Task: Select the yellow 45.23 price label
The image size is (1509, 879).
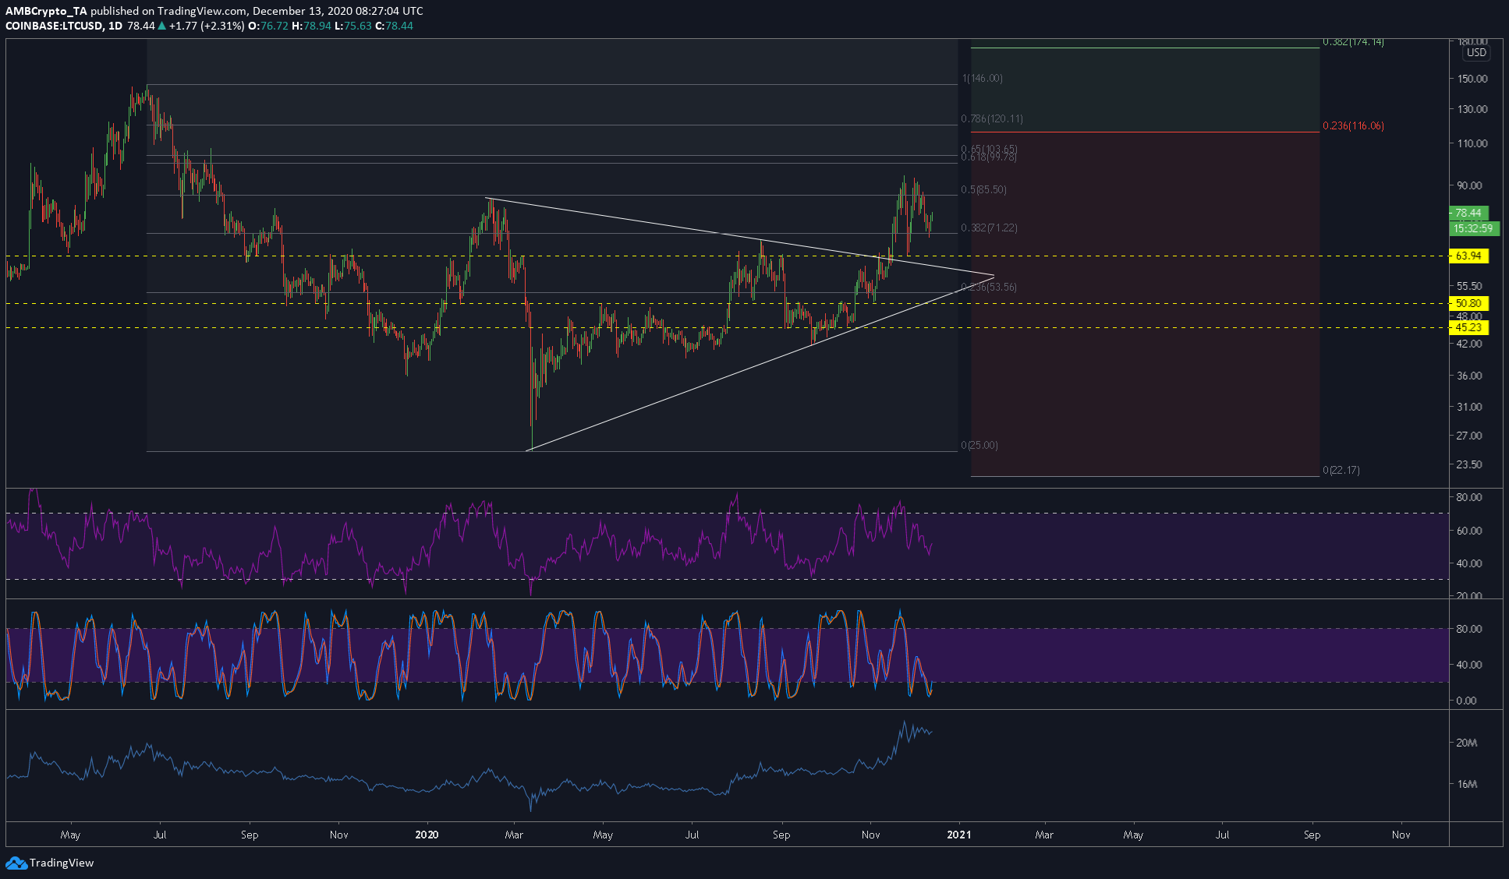Action: (1468, 327)
